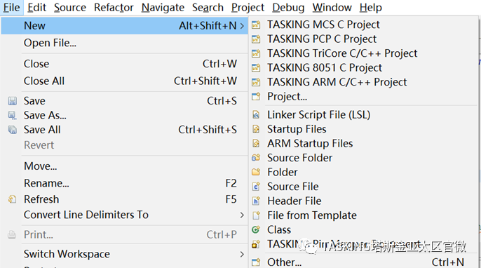Create a new Header File
Image resolution: width=481 pixels, height=268 pixels.
[363, 201]
